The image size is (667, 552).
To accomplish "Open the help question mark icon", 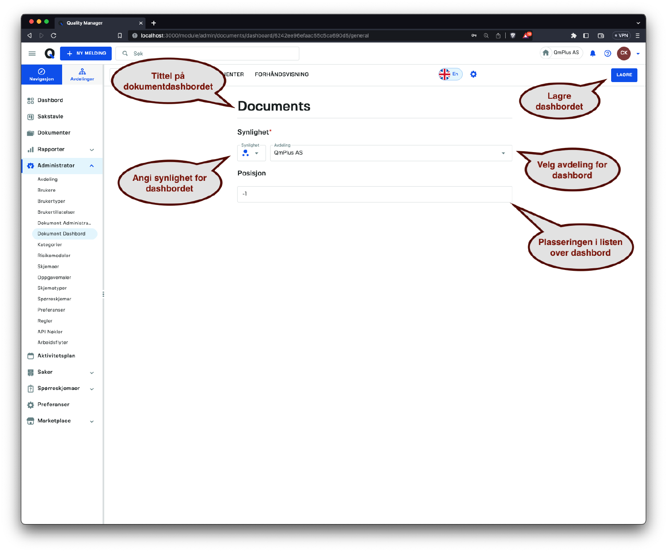I will point(607,53).
